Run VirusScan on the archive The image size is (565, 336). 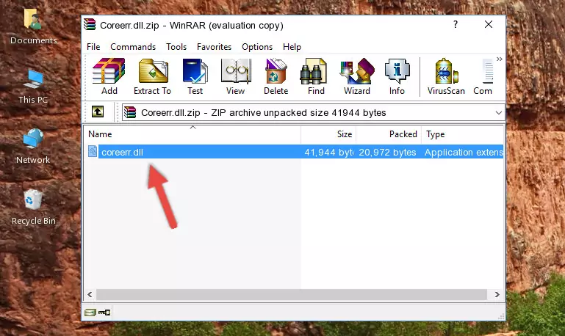446,76
